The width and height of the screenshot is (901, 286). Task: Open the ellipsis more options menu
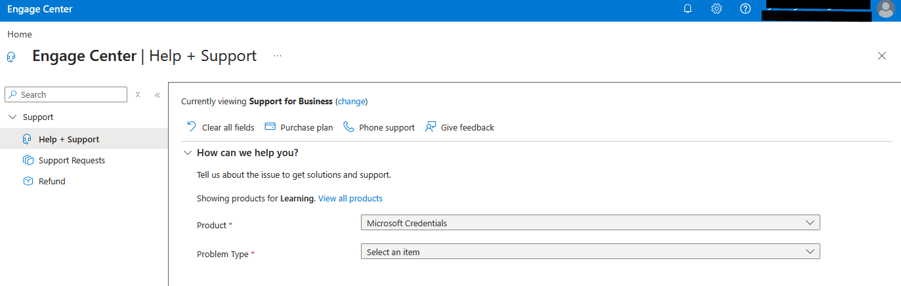pos(278,56)
